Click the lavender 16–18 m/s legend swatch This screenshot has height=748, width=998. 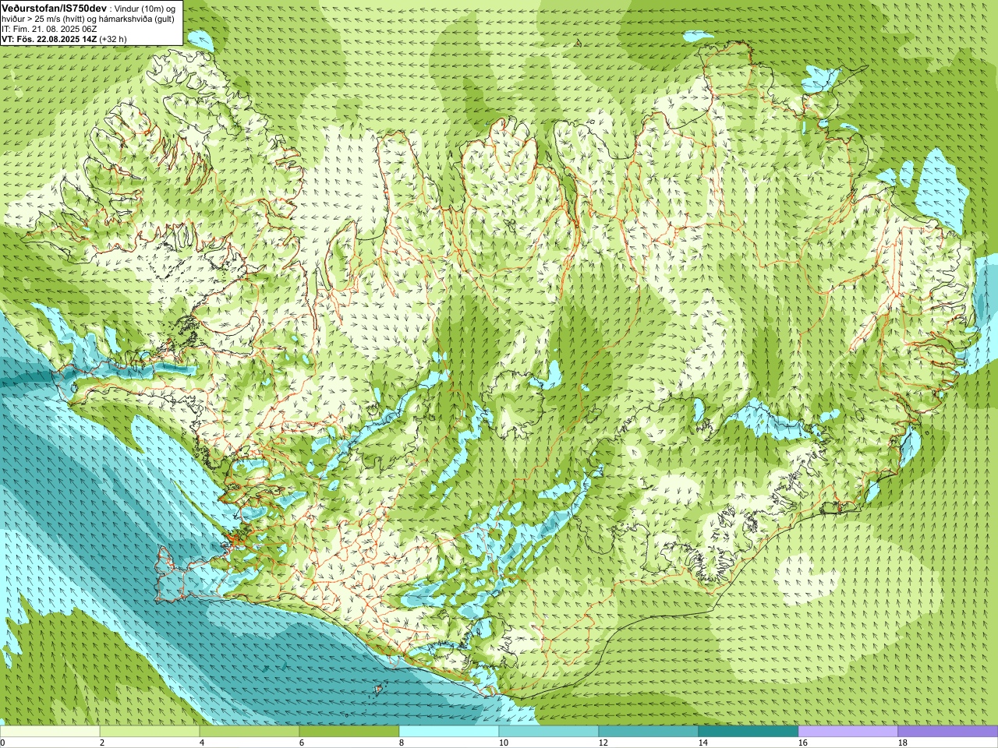[x=848, y=732]
